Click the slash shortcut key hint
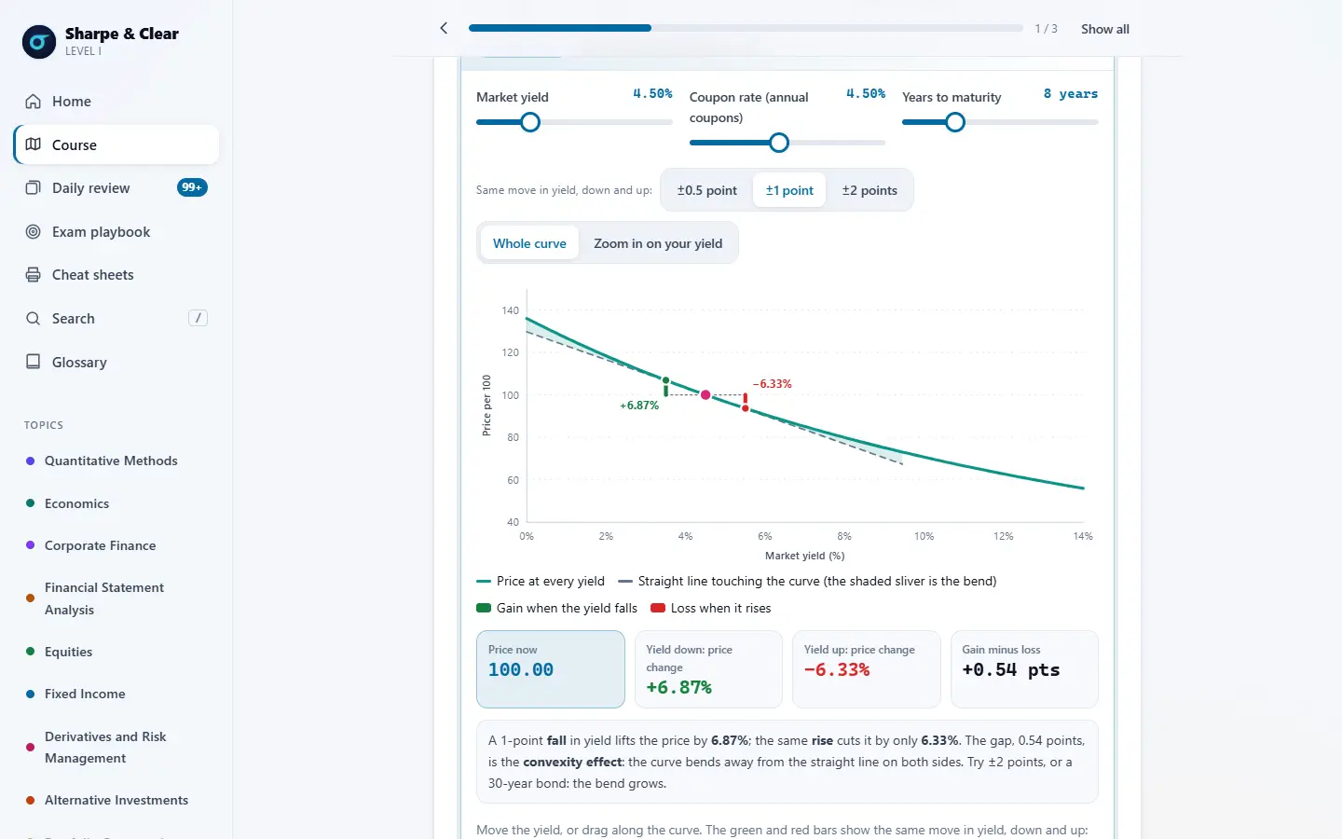Viewport: 1342px width, 839px height. click(x=198, y=318)
